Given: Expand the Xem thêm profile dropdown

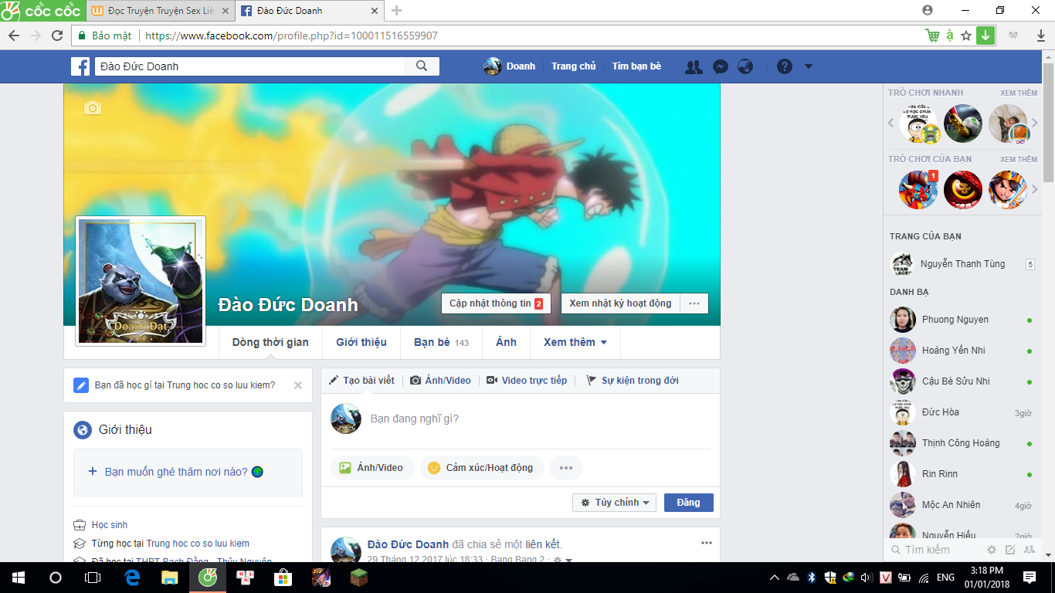Looking at the screenshot, I should [575, 342].
